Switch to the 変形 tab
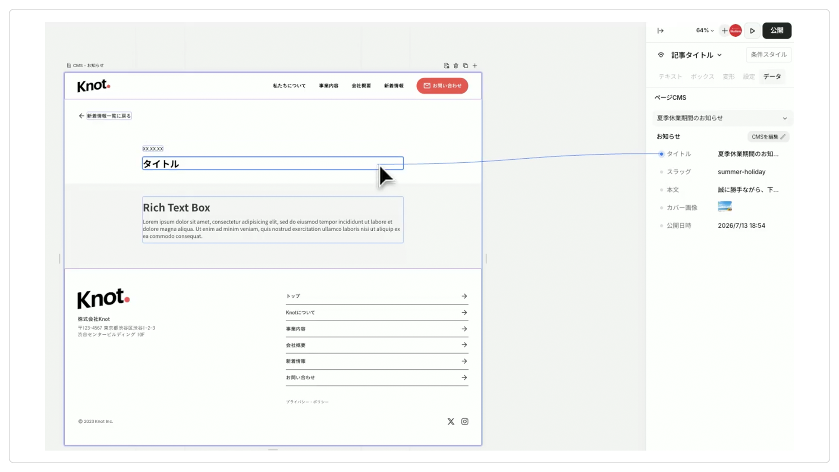The width and height of the screenshot is (839, 472). (x=728, y=76)
